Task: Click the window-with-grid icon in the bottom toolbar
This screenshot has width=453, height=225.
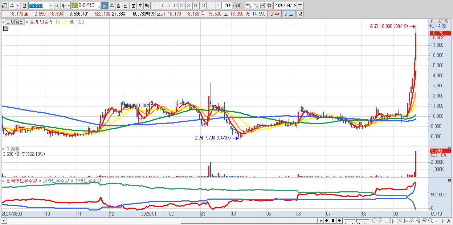Action: click(375, 221)
